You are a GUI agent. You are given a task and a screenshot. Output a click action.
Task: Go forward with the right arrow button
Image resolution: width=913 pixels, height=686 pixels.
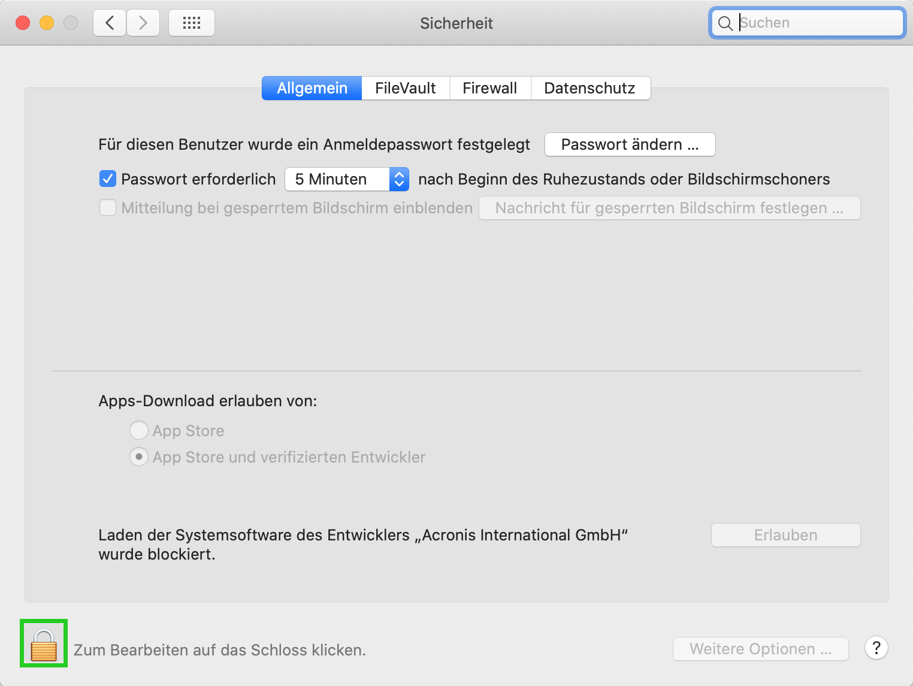143,23
